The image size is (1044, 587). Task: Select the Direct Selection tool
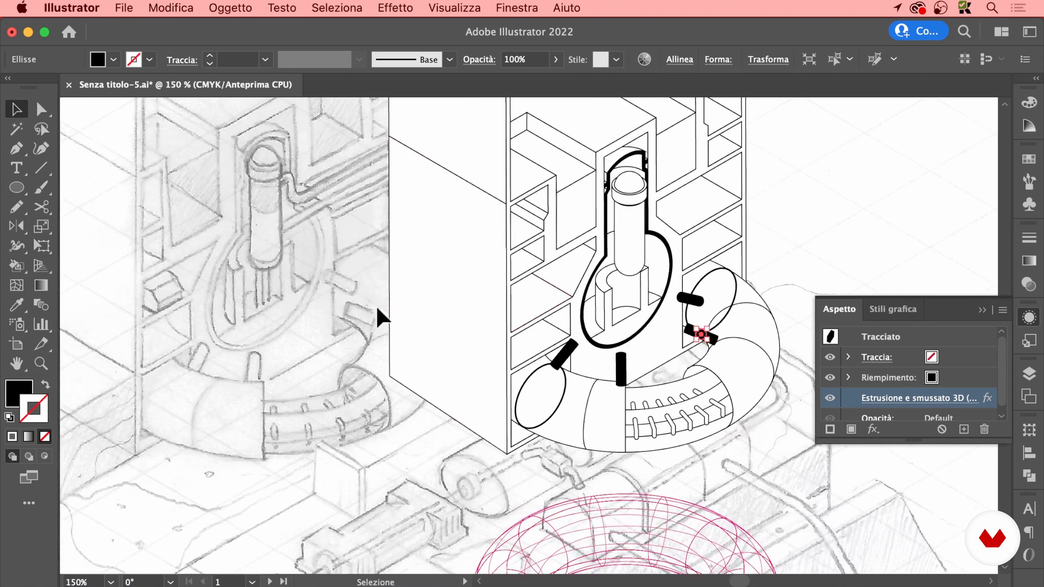point(41,109)
